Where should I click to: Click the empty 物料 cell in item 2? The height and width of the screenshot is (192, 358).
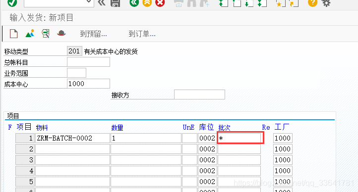pos(72,149)
